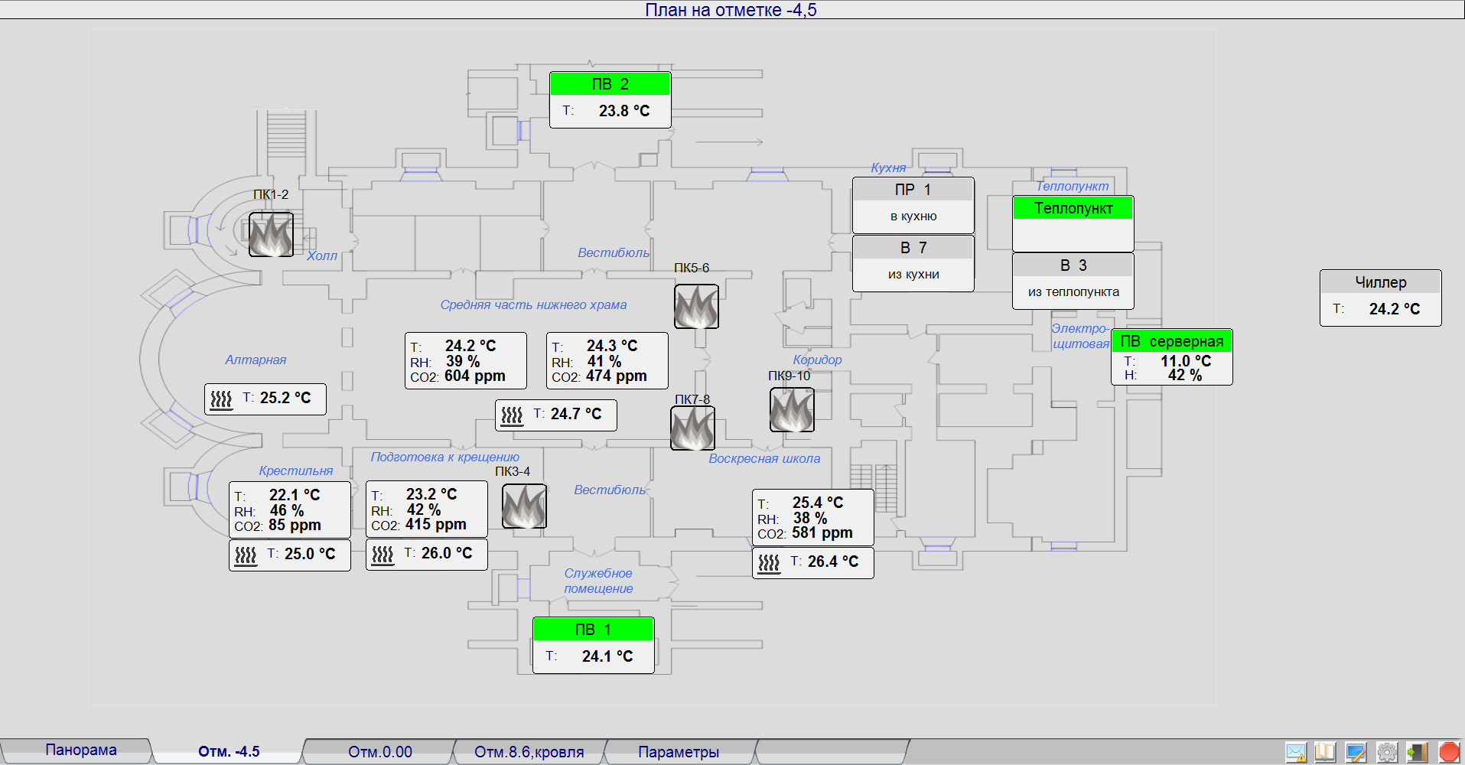Select the ПК5-6 fire valve icon
The height and width of the screenshot is (765, 1465).
click(696, 307)
